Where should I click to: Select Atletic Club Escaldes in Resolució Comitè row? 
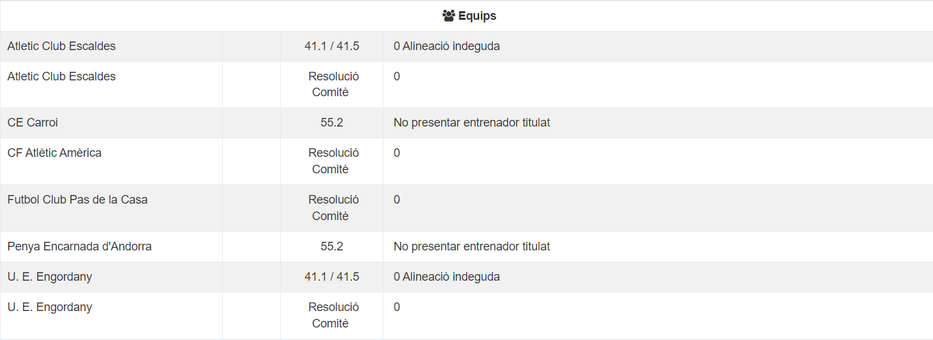(61, 76)
